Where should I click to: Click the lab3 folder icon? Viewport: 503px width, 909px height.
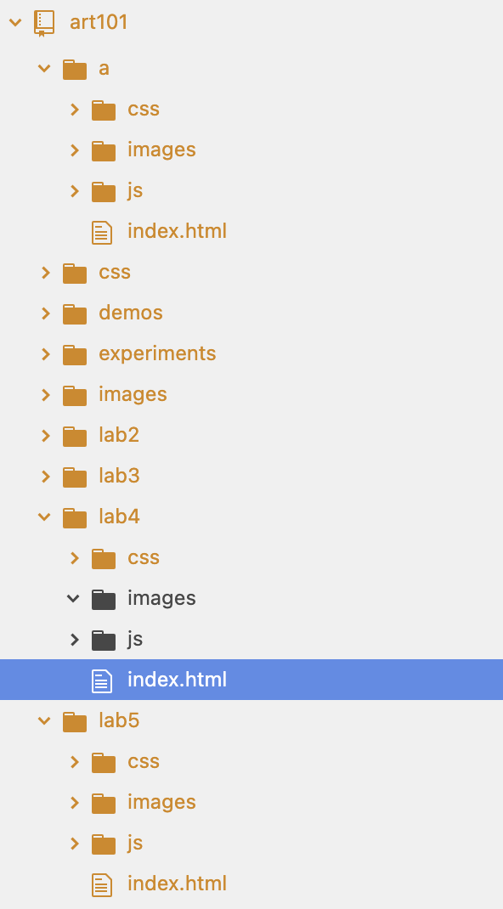pos(74,477)
